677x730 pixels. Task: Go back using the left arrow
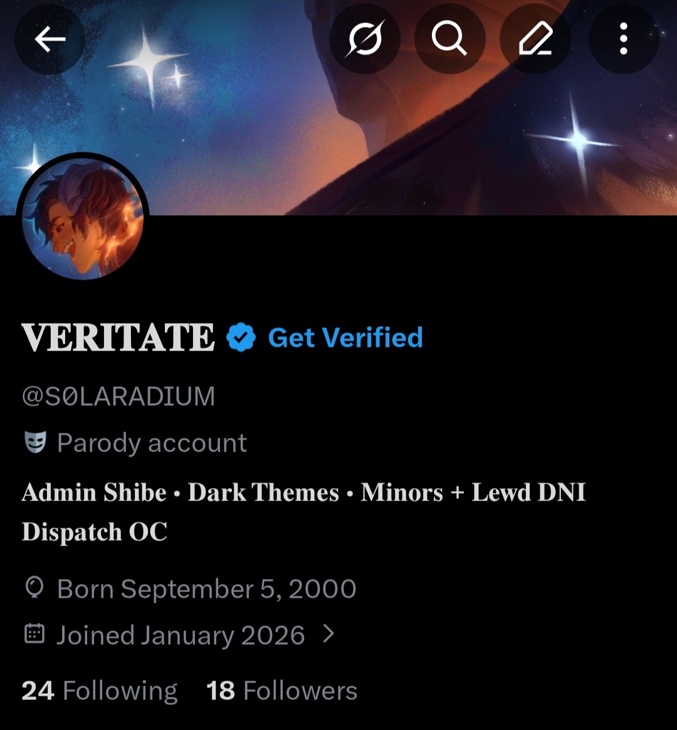tap(50, 40)
